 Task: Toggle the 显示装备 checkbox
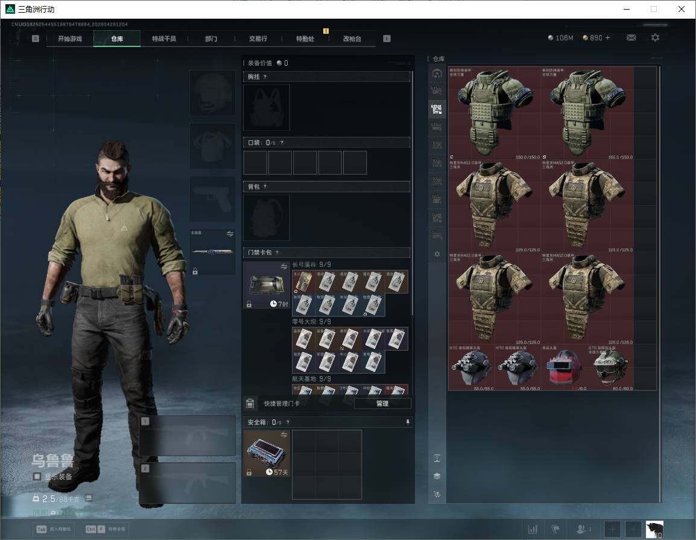click(x=37, y=477)
